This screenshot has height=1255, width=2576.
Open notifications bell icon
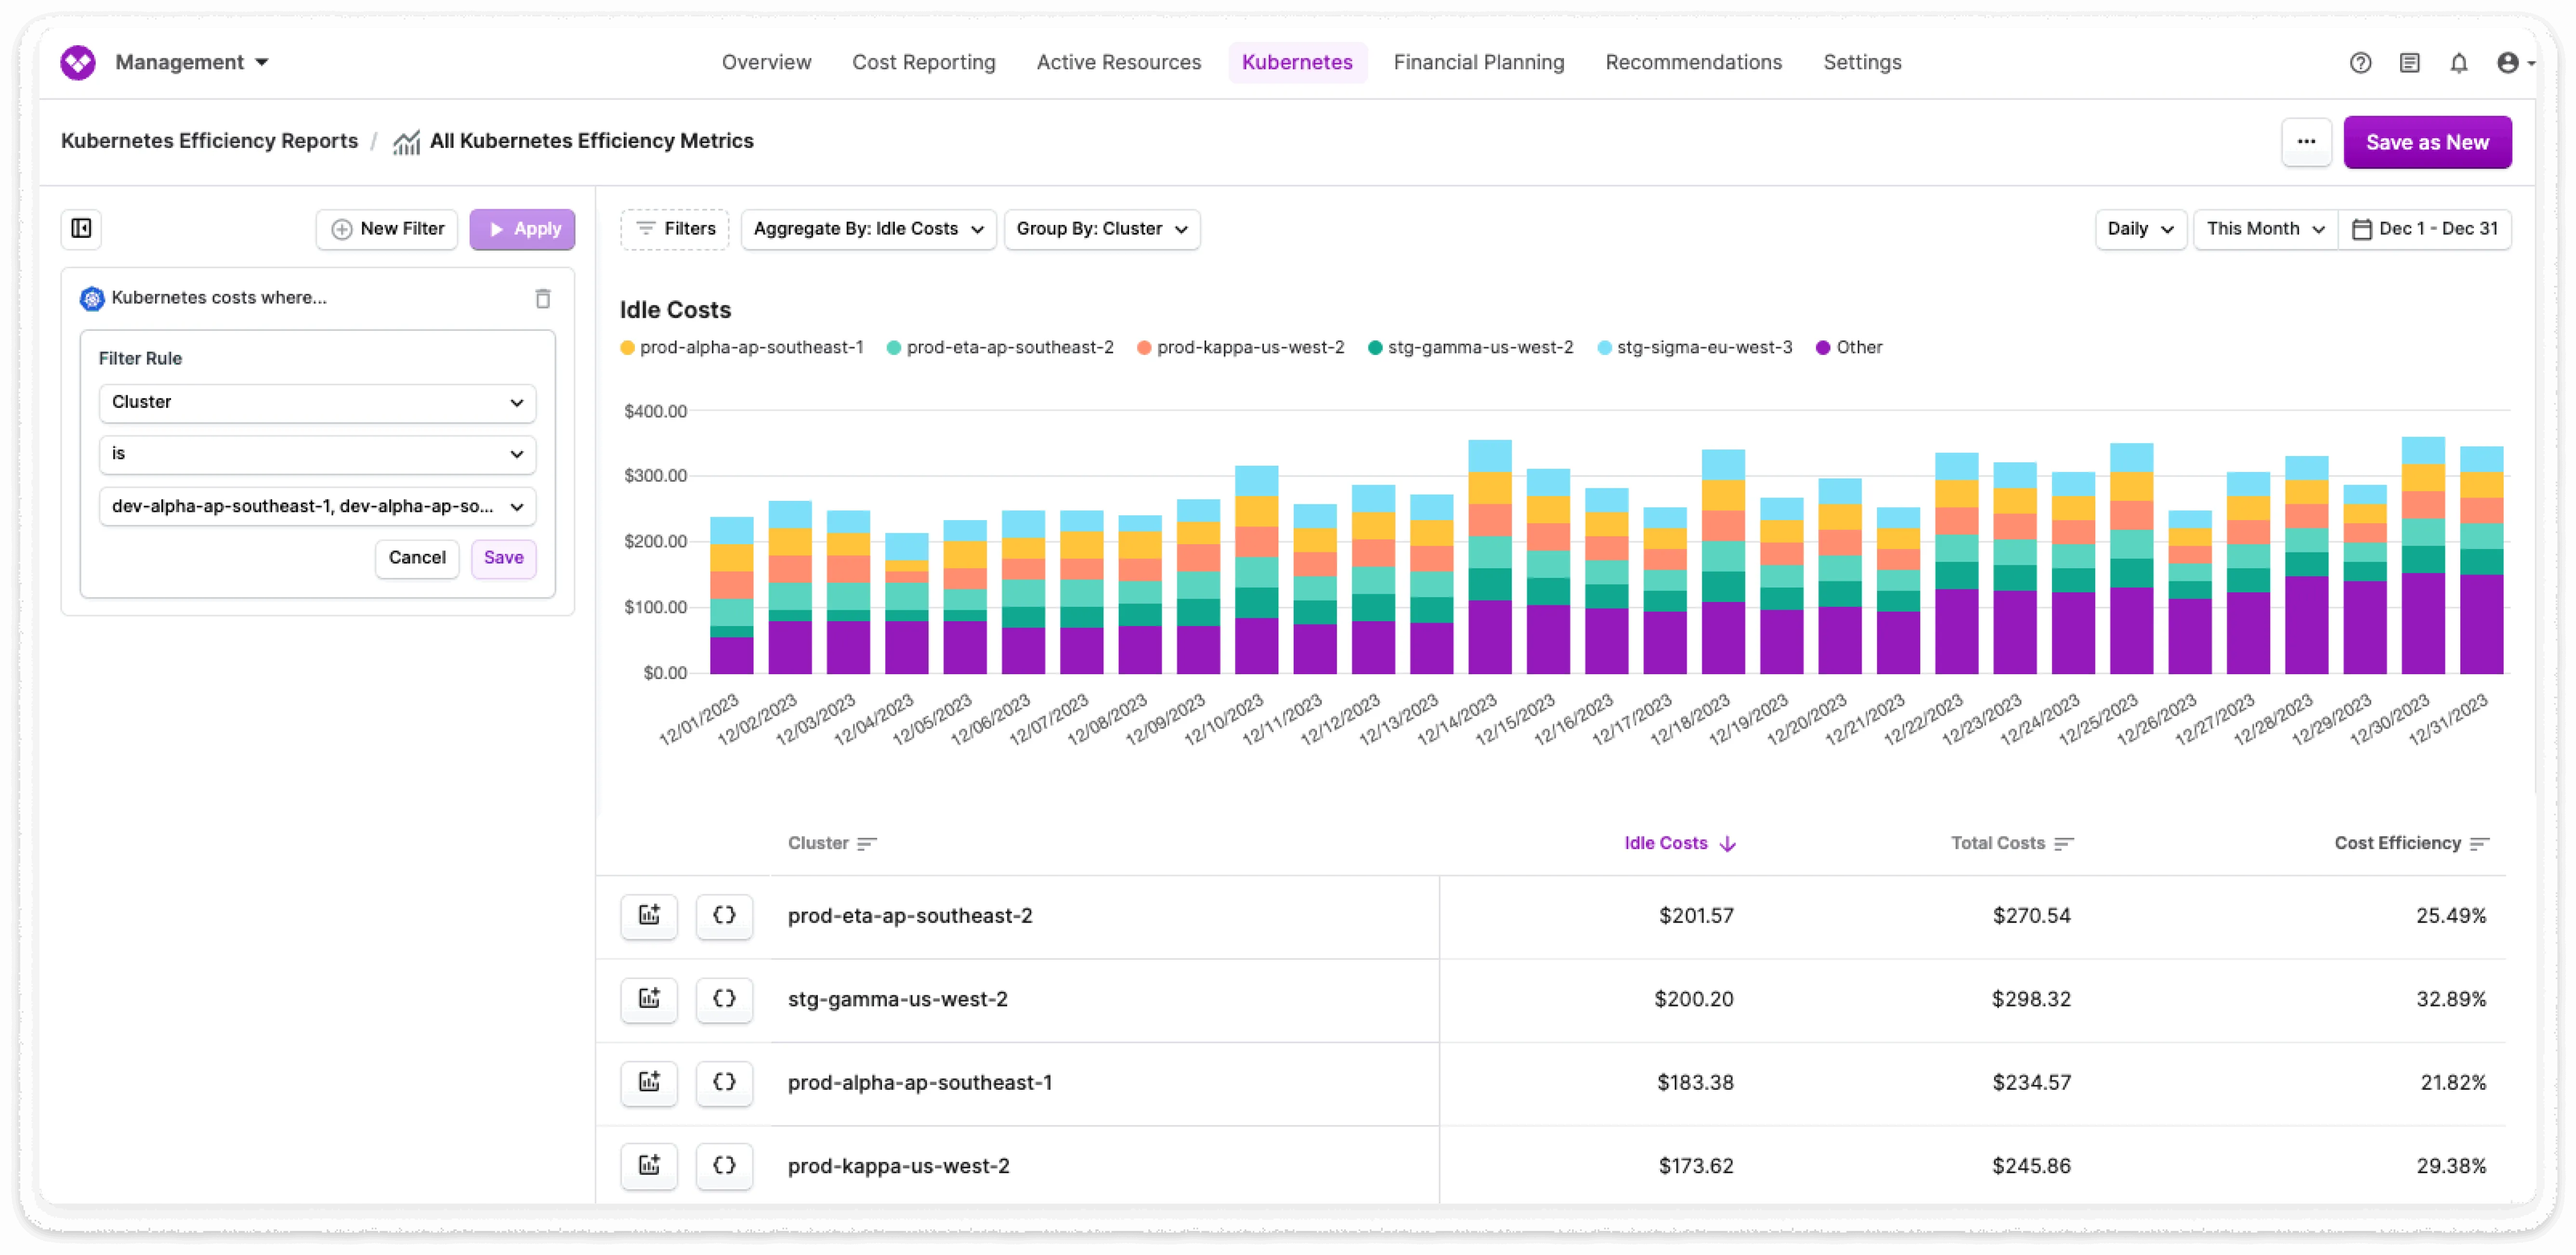click(2459, 63)
